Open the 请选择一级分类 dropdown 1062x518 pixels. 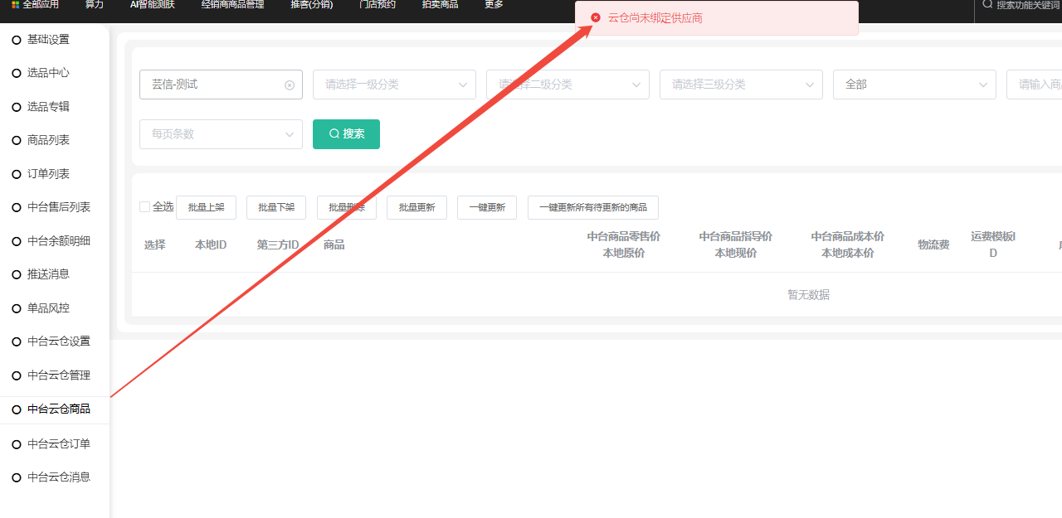tap(394, 85)
